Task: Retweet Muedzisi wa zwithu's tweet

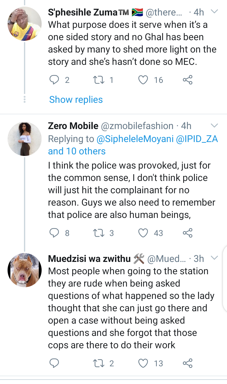Action: (x=99, y=363)
